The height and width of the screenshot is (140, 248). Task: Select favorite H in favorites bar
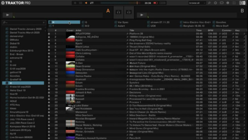coord(64,22)
